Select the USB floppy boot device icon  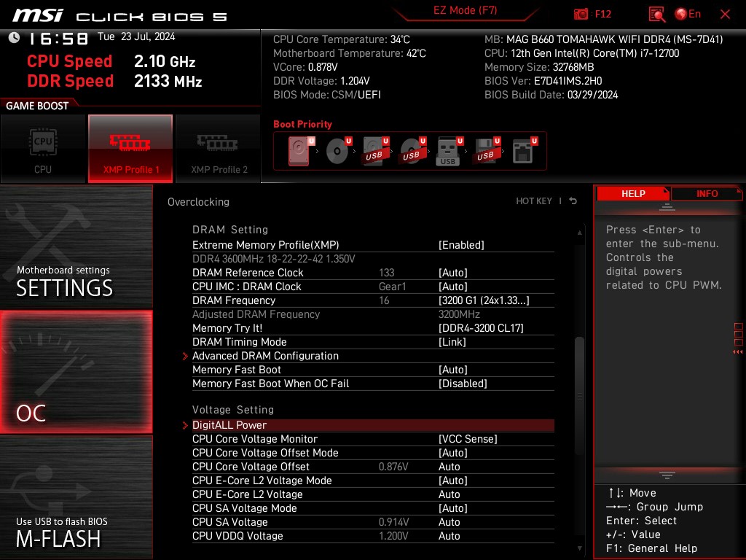(x=486, y=151)
